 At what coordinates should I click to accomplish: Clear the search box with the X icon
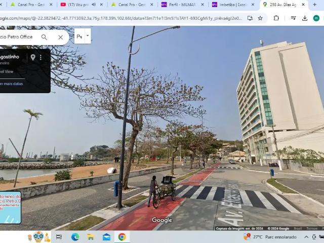60,37
